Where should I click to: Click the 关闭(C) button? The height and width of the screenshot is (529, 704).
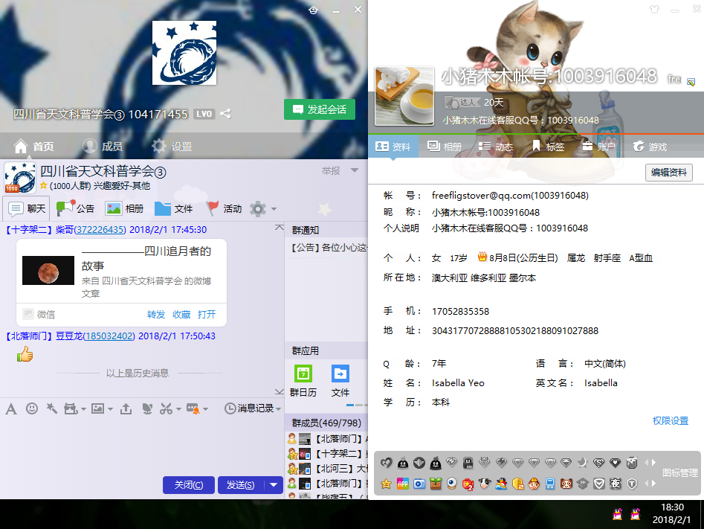(189, 485)
